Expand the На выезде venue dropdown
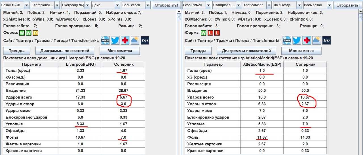 click(299, 5)
